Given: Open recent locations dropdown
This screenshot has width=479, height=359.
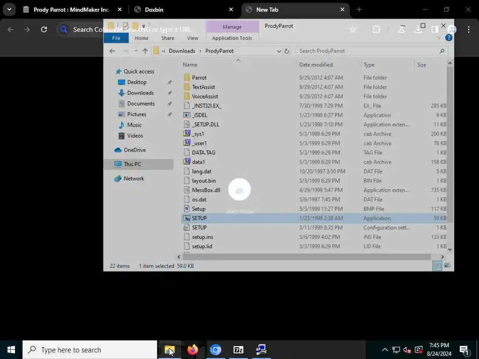Looking at the screenshot, I should 136,51.
